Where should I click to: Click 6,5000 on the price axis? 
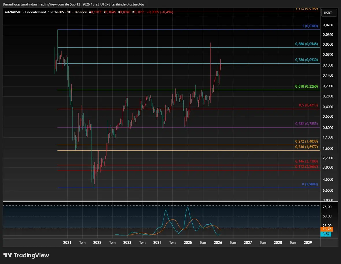pyautogui.click(x=328, y=190)
